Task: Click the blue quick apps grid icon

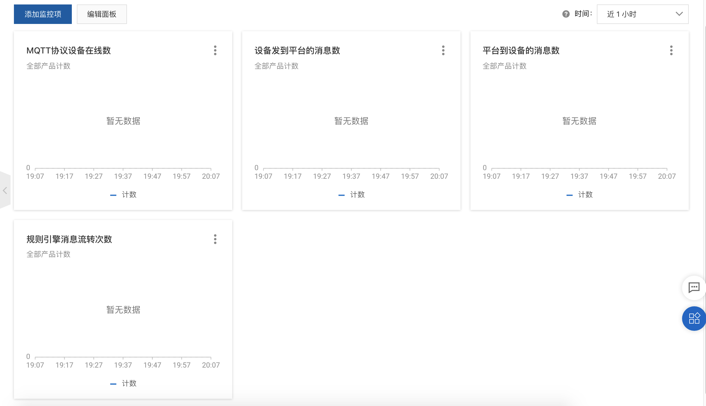Action: [694, 318]
